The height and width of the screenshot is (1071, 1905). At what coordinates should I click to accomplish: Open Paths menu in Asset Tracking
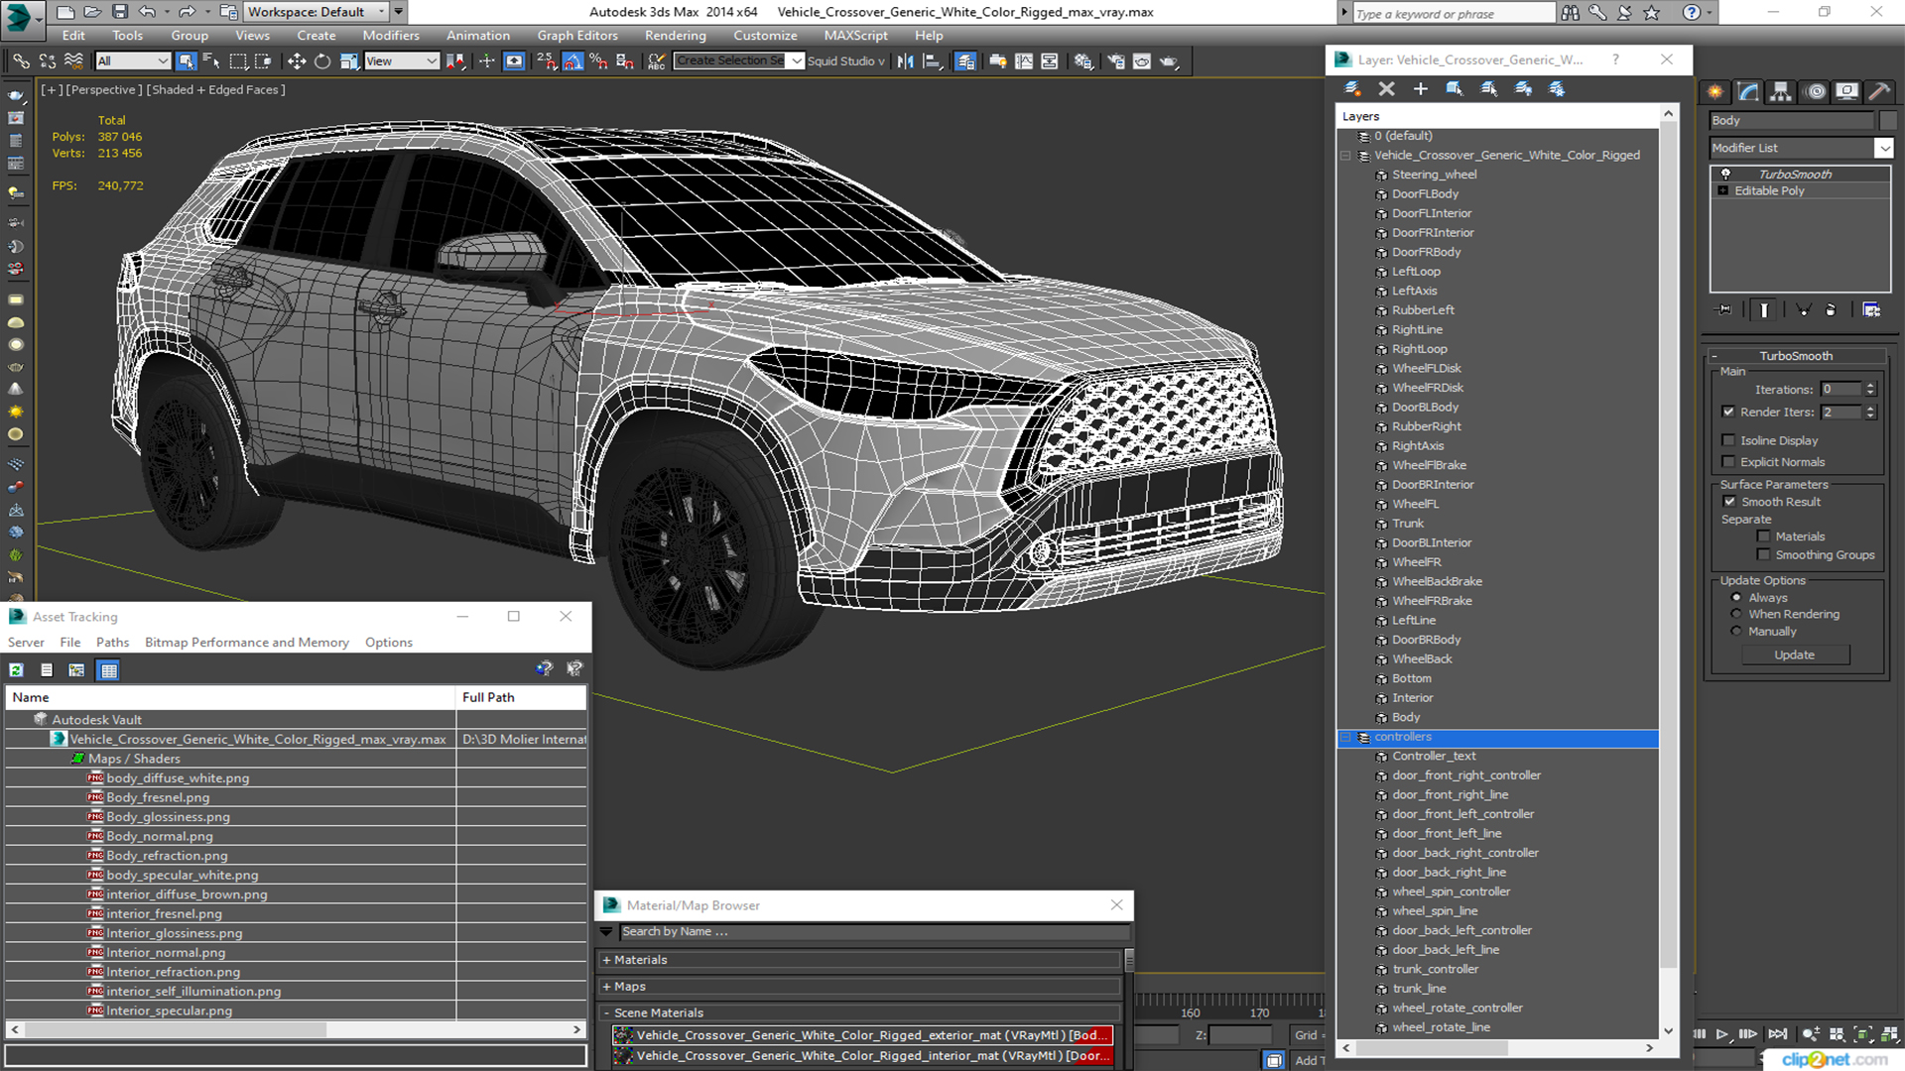[x=112, y=643]
